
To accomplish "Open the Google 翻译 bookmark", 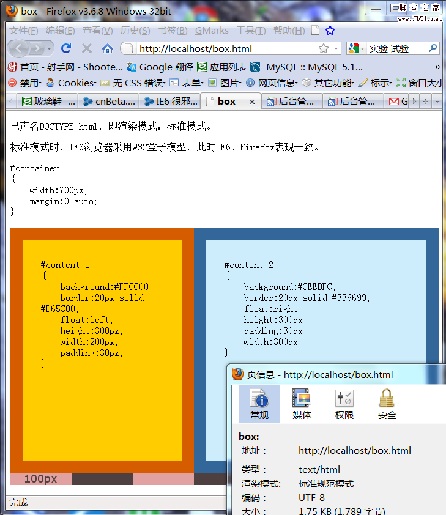I will (x=160, y=67).
